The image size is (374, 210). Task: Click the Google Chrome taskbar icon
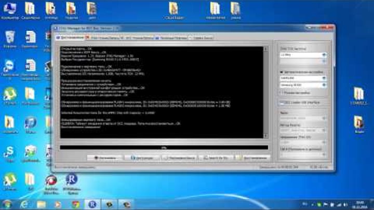[75, 204]
